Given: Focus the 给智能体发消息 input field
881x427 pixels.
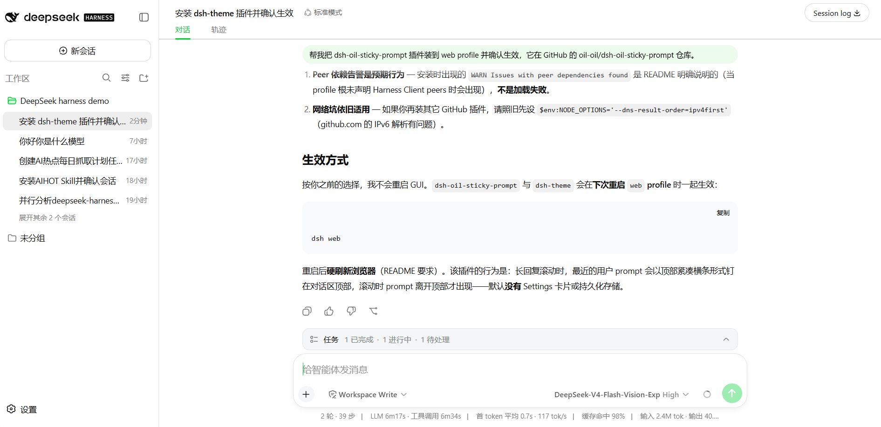Looking at the screenshot, I should click(520, 370).
